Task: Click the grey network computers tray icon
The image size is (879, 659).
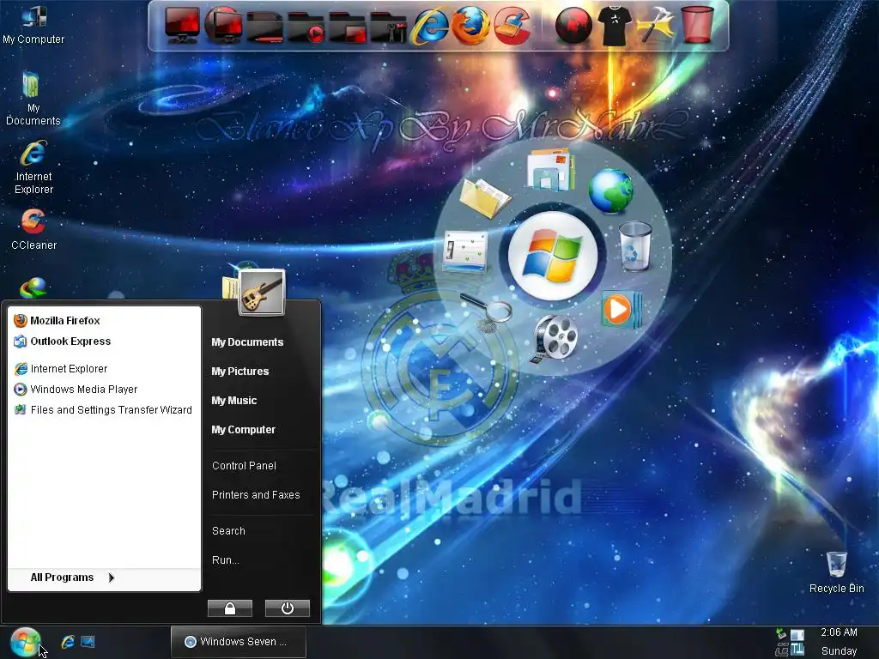Action: click(x=781, y=650)
